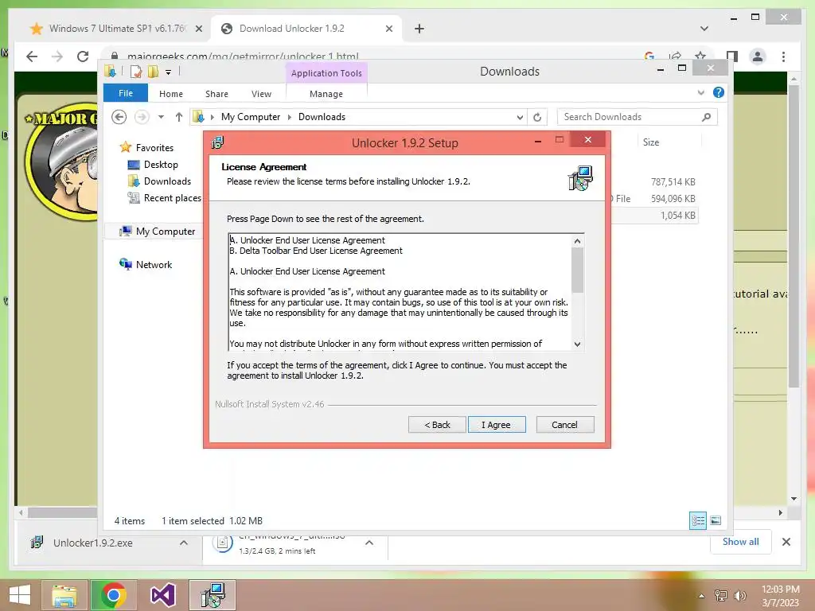This screenshot has width=815, height=611.
Task: Click Explorer back navigation arrow
Action: [119, 117]
